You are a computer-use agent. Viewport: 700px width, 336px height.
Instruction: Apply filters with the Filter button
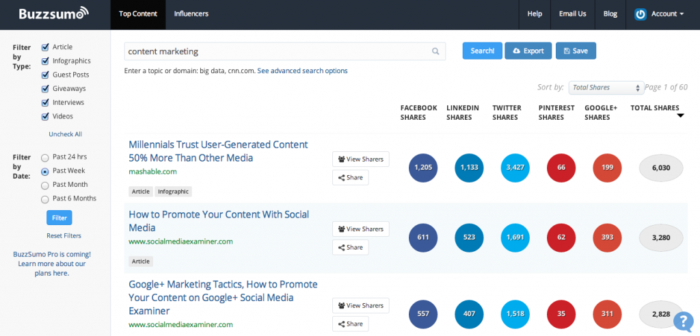pos(59,218)
